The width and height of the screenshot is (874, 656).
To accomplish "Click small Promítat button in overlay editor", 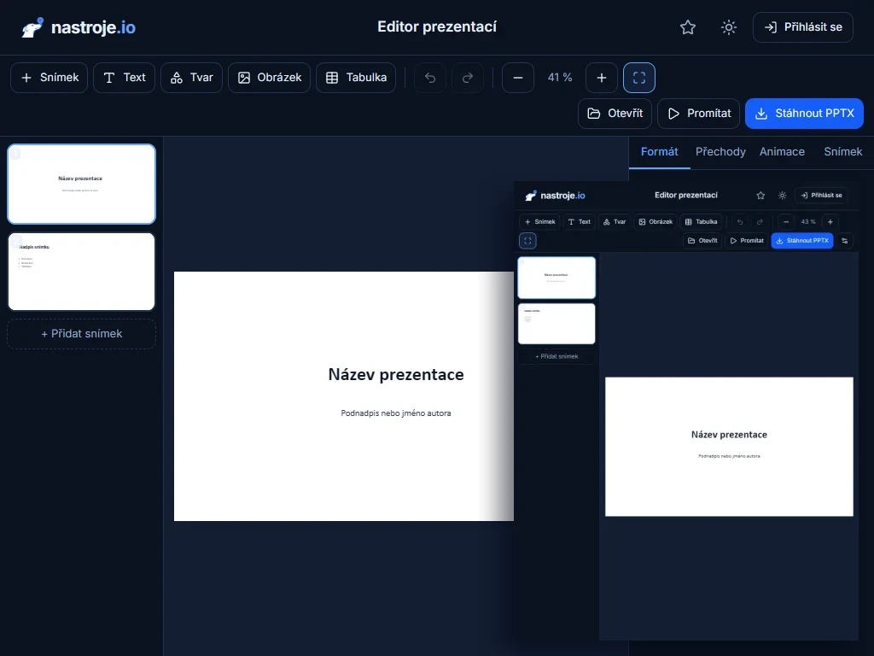I will tap(747, 241).
